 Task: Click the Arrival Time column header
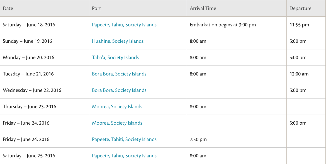click(203, 8)
